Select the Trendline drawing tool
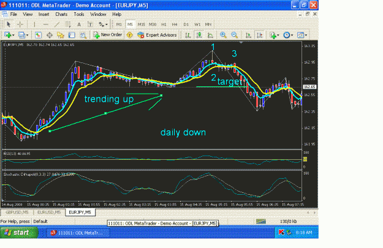 (x=57, y=24)
